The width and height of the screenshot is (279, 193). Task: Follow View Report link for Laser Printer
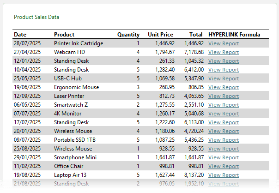[x=224, y=96]
